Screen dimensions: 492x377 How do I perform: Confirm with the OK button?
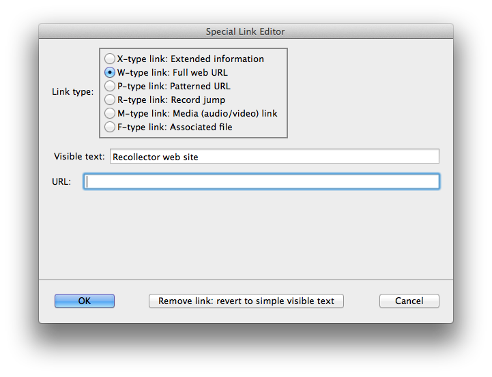pos(85,301)
